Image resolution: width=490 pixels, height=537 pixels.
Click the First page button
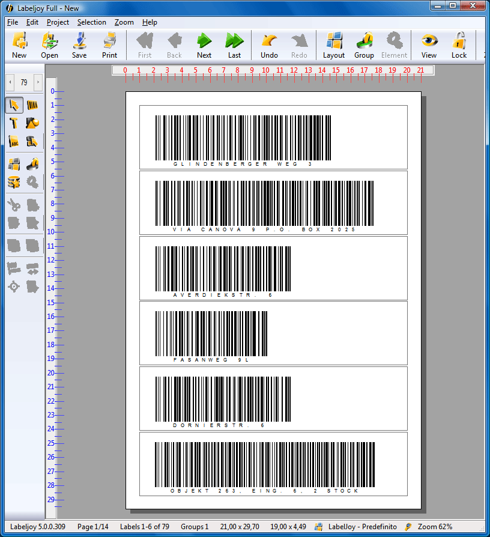[x=145, y=45]
